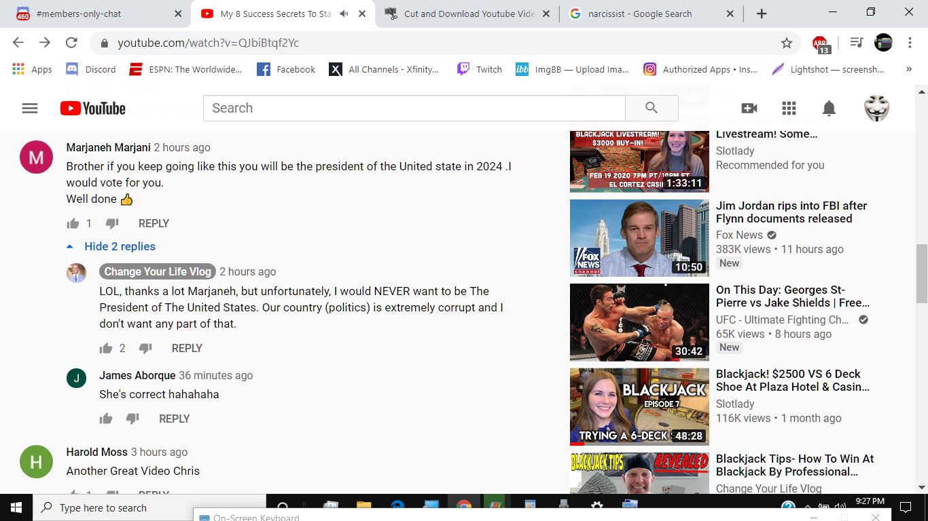
Task: Open Blackjack $2500 VS 6 Deck thumbnail
Action: pos(639,406)
